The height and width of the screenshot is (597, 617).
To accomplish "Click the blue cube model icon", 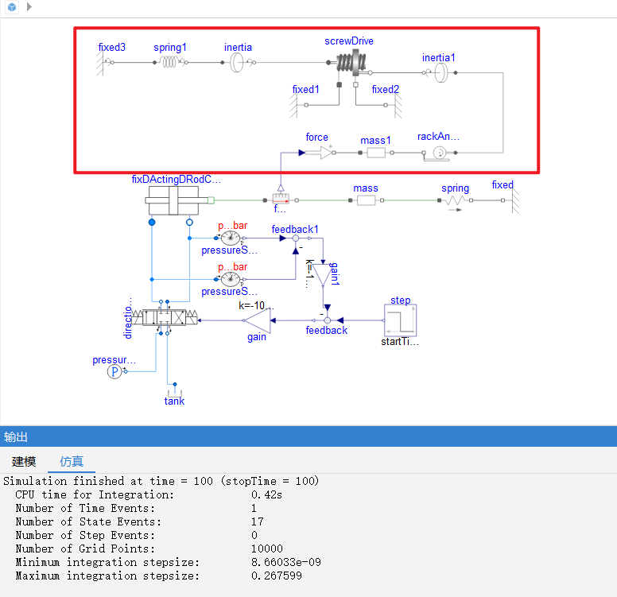I will 12,6.
